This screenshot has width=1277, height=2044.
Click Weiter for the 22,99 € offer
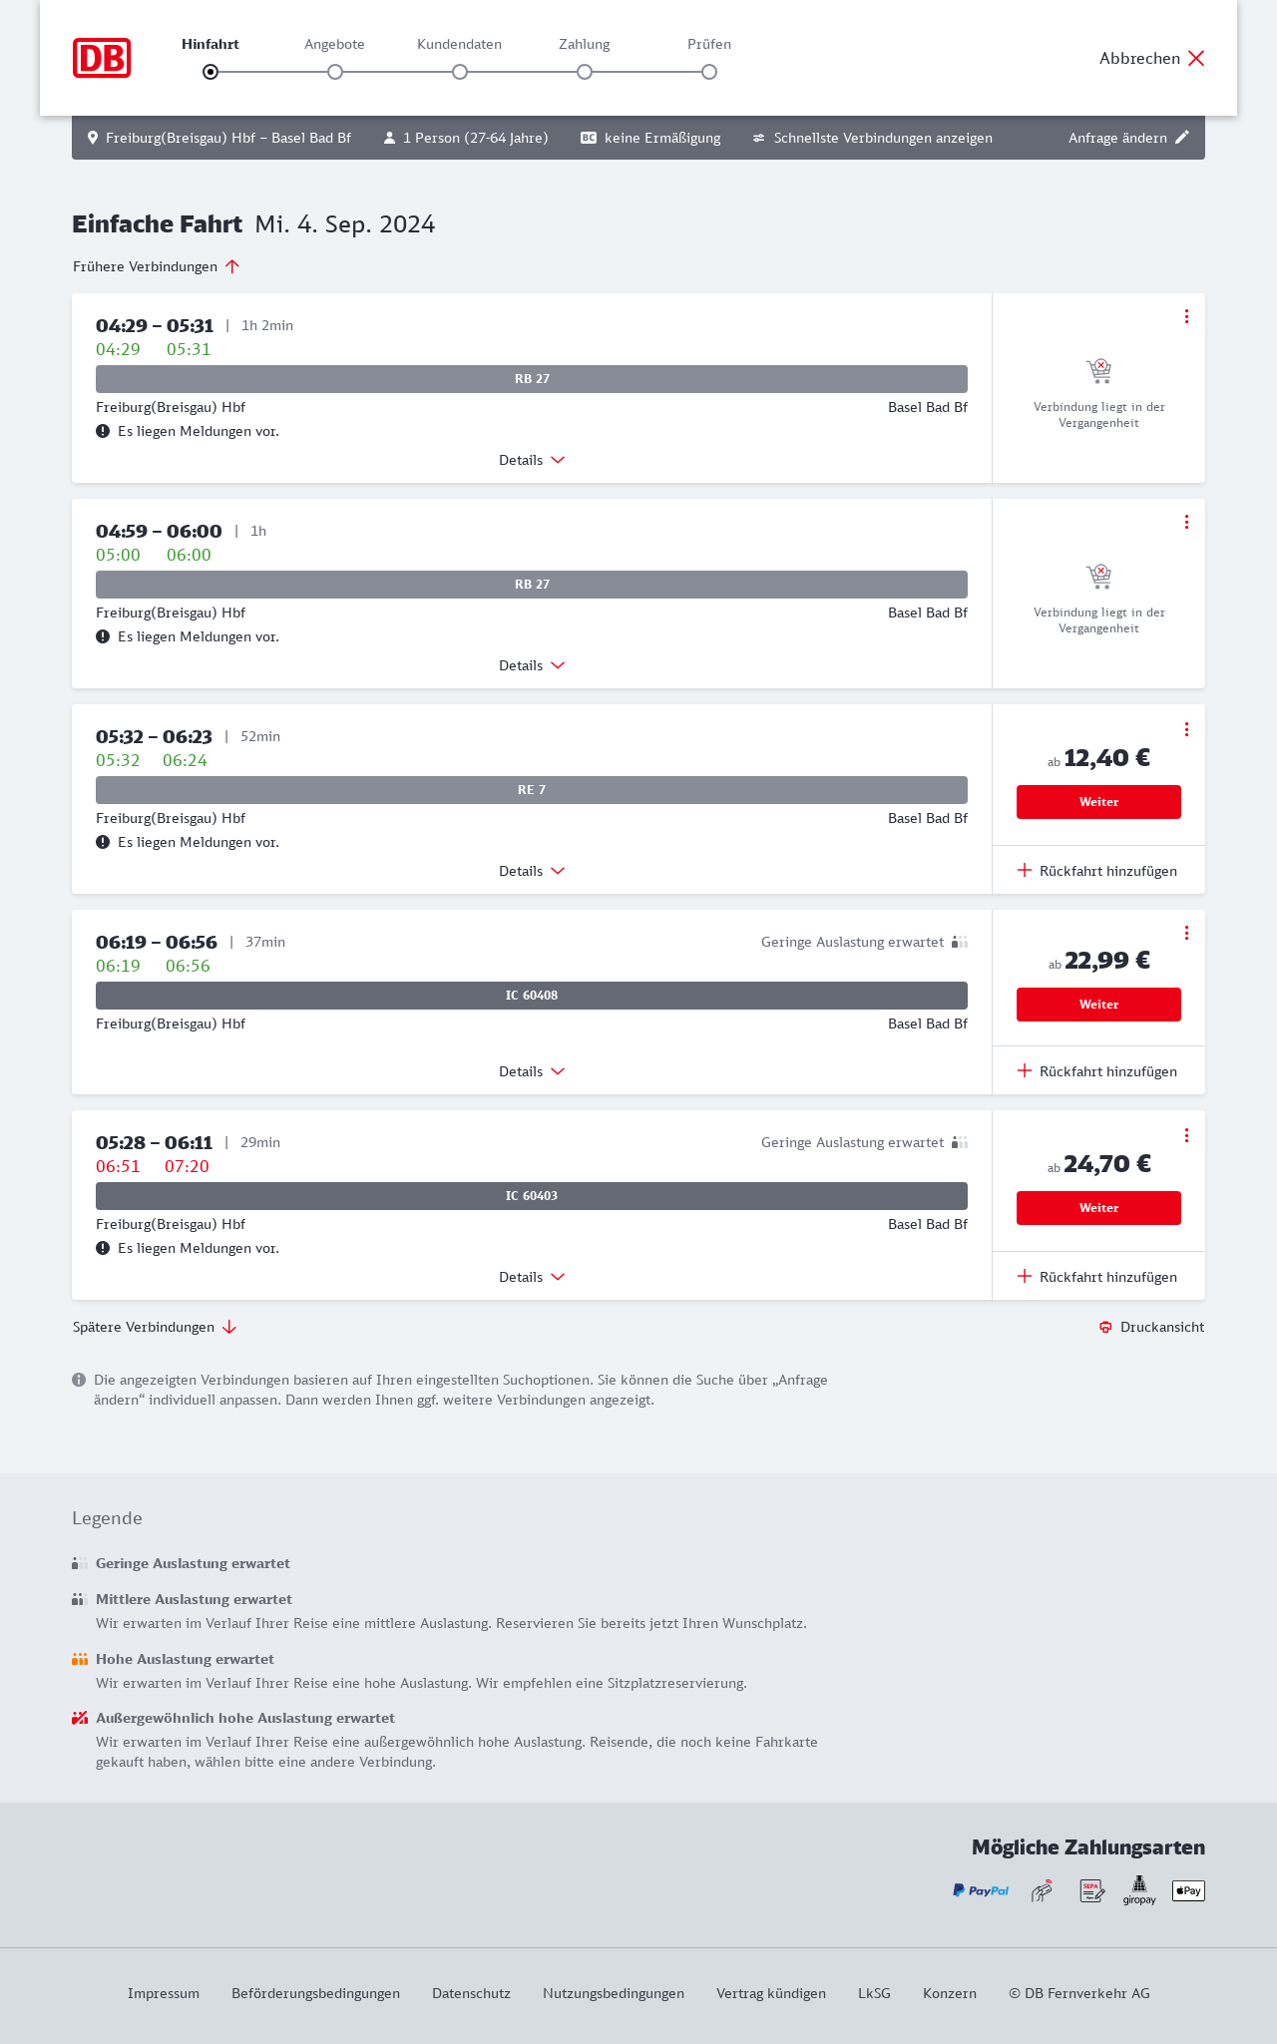pos(1098,1005)
